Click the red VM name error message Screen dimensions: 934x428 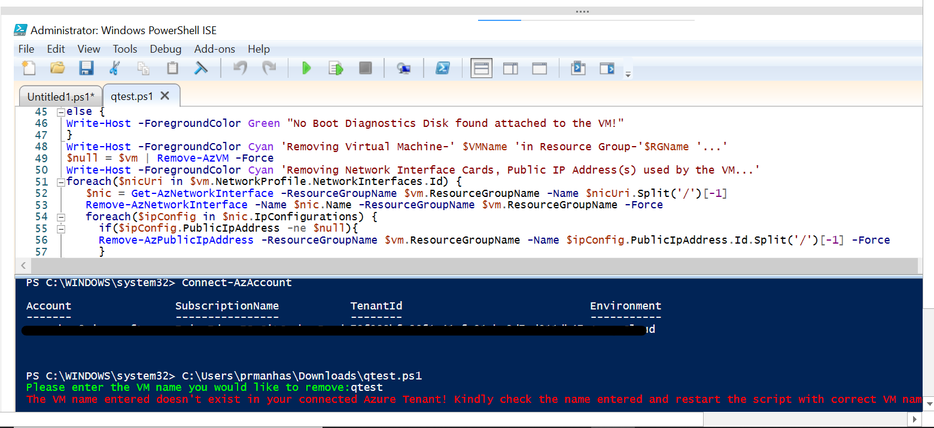(x=474, y=399)
